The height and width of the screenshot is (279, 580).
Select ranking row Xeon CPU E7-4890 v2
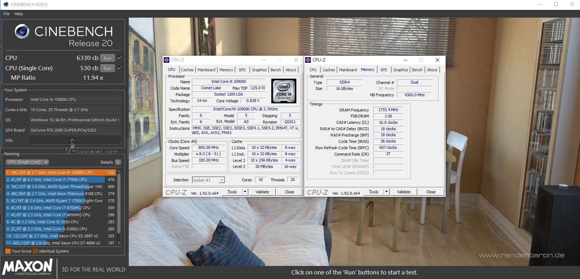61,243
